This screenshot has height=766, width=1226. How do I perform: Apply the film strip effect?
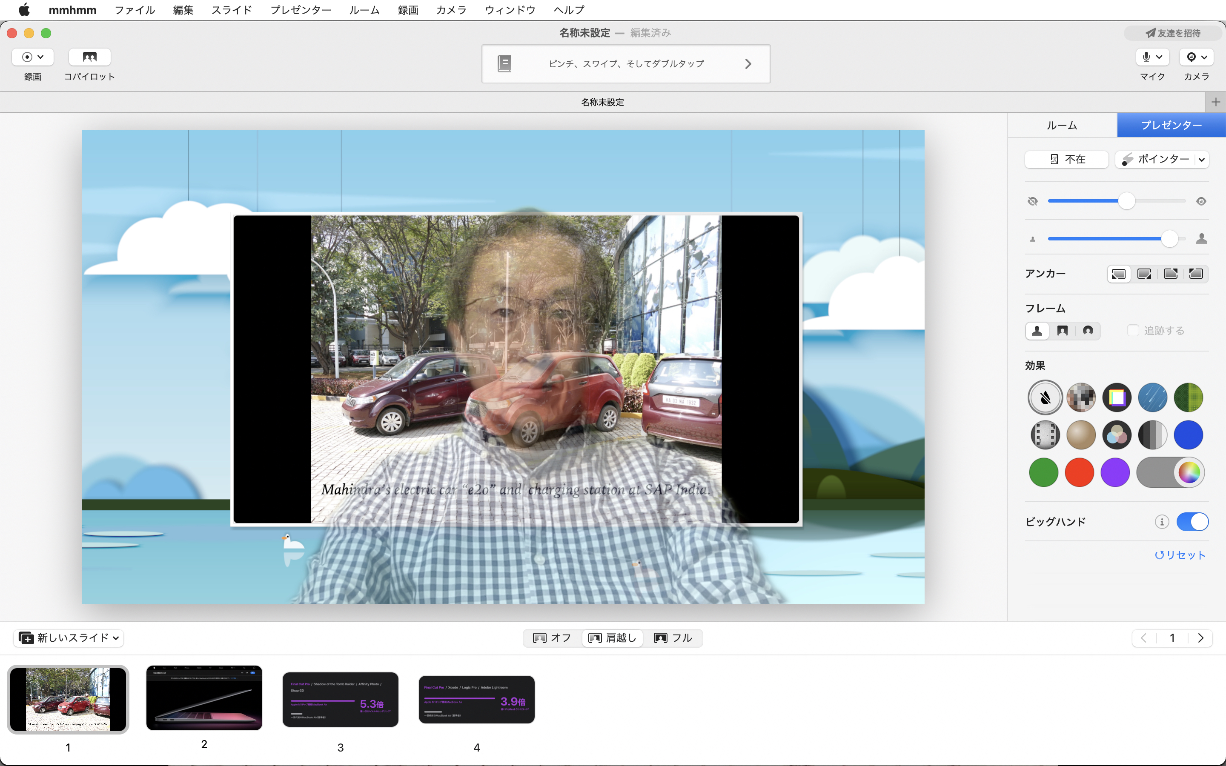click(1045, 435)
